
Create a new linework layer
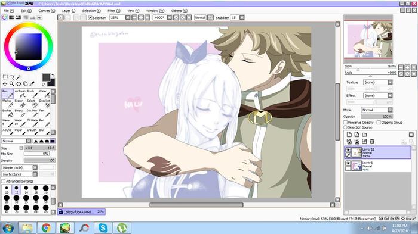pyautogui.click(x=356, y=135)
